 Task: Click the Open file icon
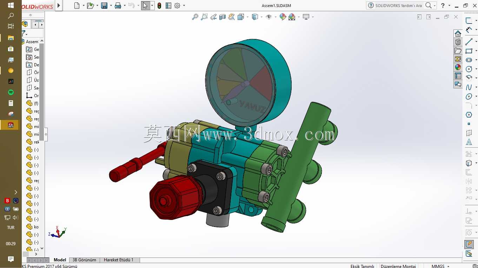tap(90, 6)
